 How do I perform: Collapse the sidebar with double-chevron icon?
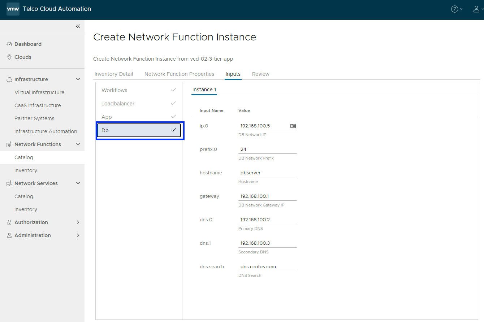pyautogui.click(x=78, y=26)
